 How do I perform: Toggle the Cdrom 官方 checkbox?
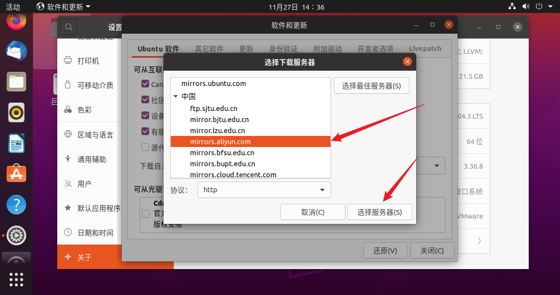pyautogui.click(x=146, y=214)
